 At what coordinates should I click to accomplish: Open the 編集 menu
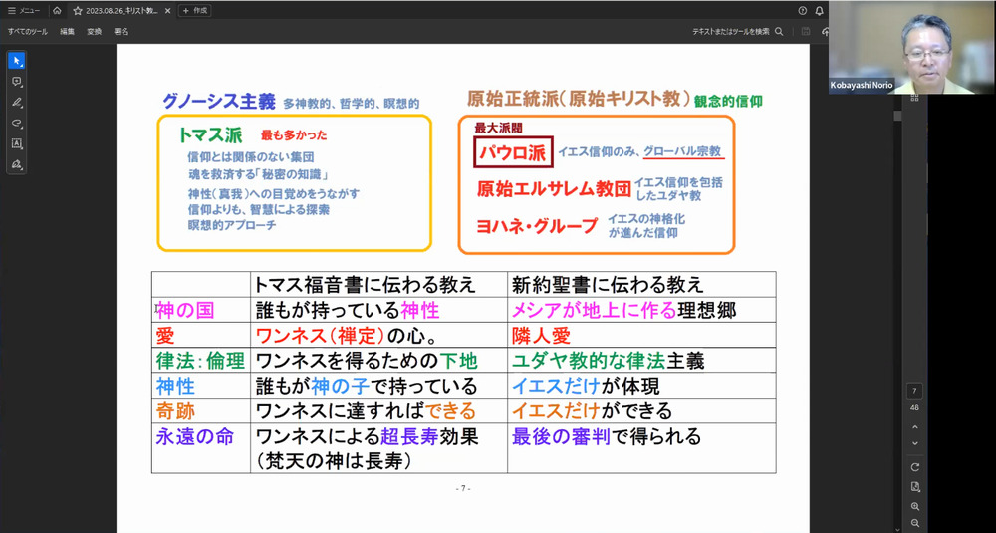[68, 31]
